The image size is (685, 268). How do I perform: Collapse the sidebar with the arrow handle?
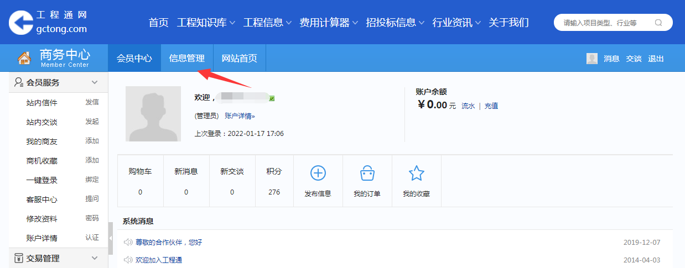[x=111, y=239]
